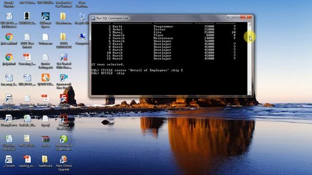
Task: Open the yellow folder beside Computer icon
Action: pos(64,41)
